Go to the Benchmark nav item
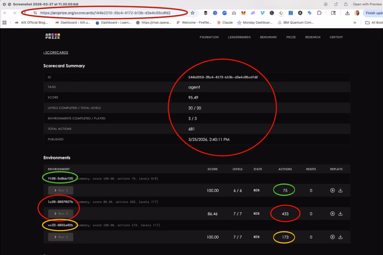This screenshot has width=383, height=255. [x=268, y=37]
